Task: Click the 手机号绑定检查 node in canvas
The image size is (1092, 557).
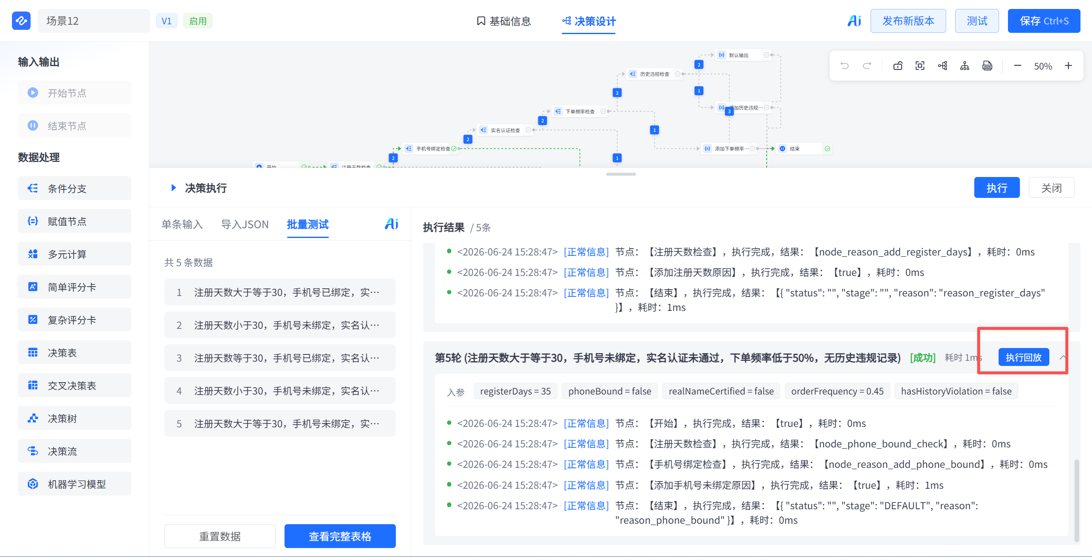Action: click(x=431, y=148)
